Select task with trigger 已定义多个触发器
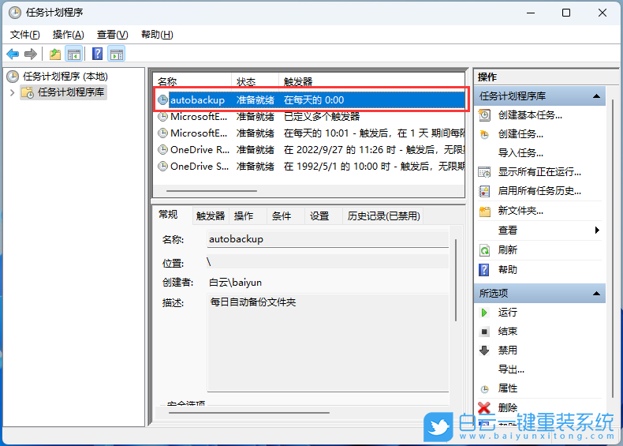Image resolution: width=623 pixels, height=446 pixels. coord(310,117)
